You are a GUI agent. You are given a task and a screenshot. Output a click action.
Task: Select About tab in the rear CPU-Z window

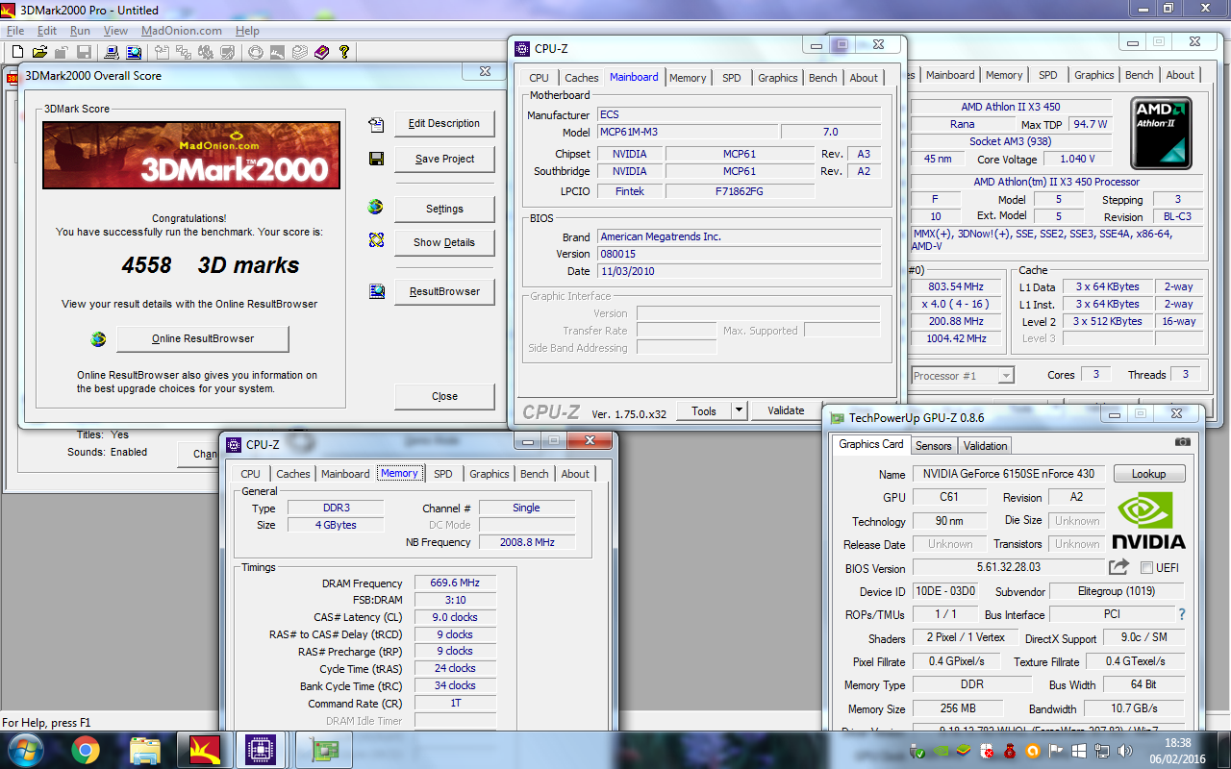pyautogui.click(x=1180, y=75)
